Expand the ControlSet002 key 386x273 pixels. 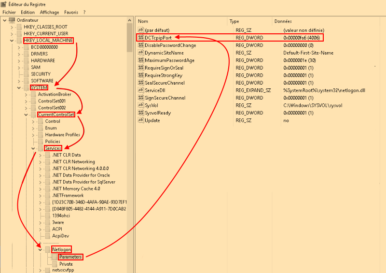26,108
